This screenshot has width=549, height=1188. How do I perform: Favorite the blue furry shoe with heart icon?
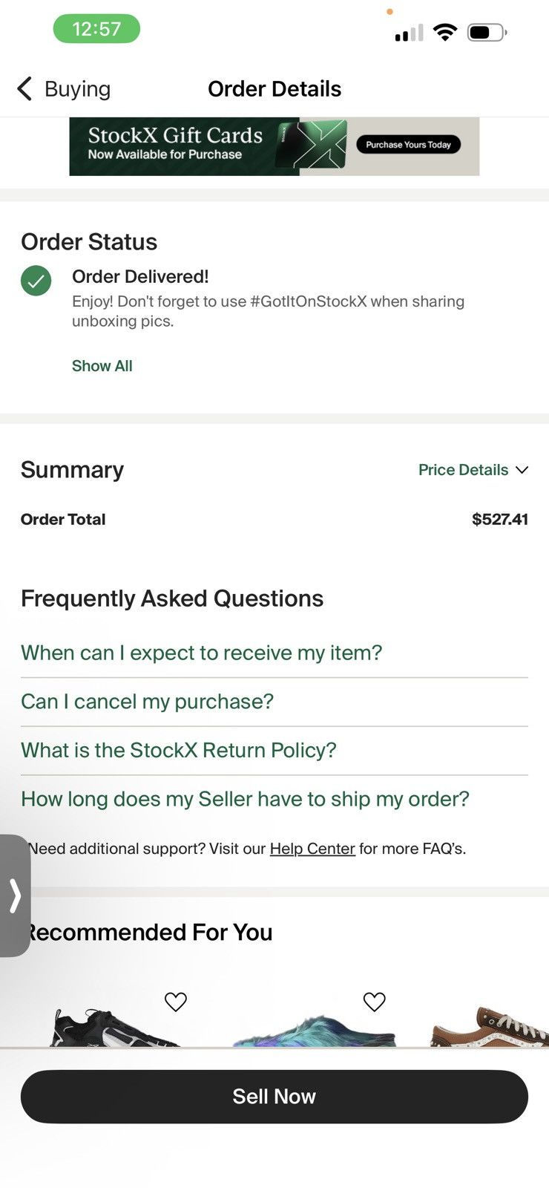click(x=375, y=1002)
